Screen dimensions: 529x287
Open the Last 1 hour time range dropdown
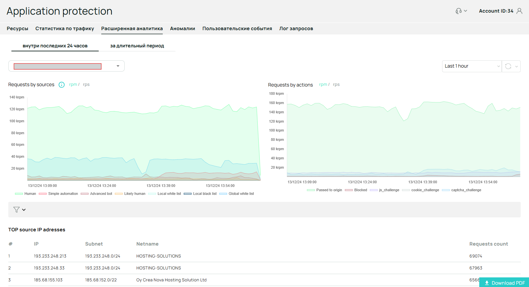tap(472, 66)
